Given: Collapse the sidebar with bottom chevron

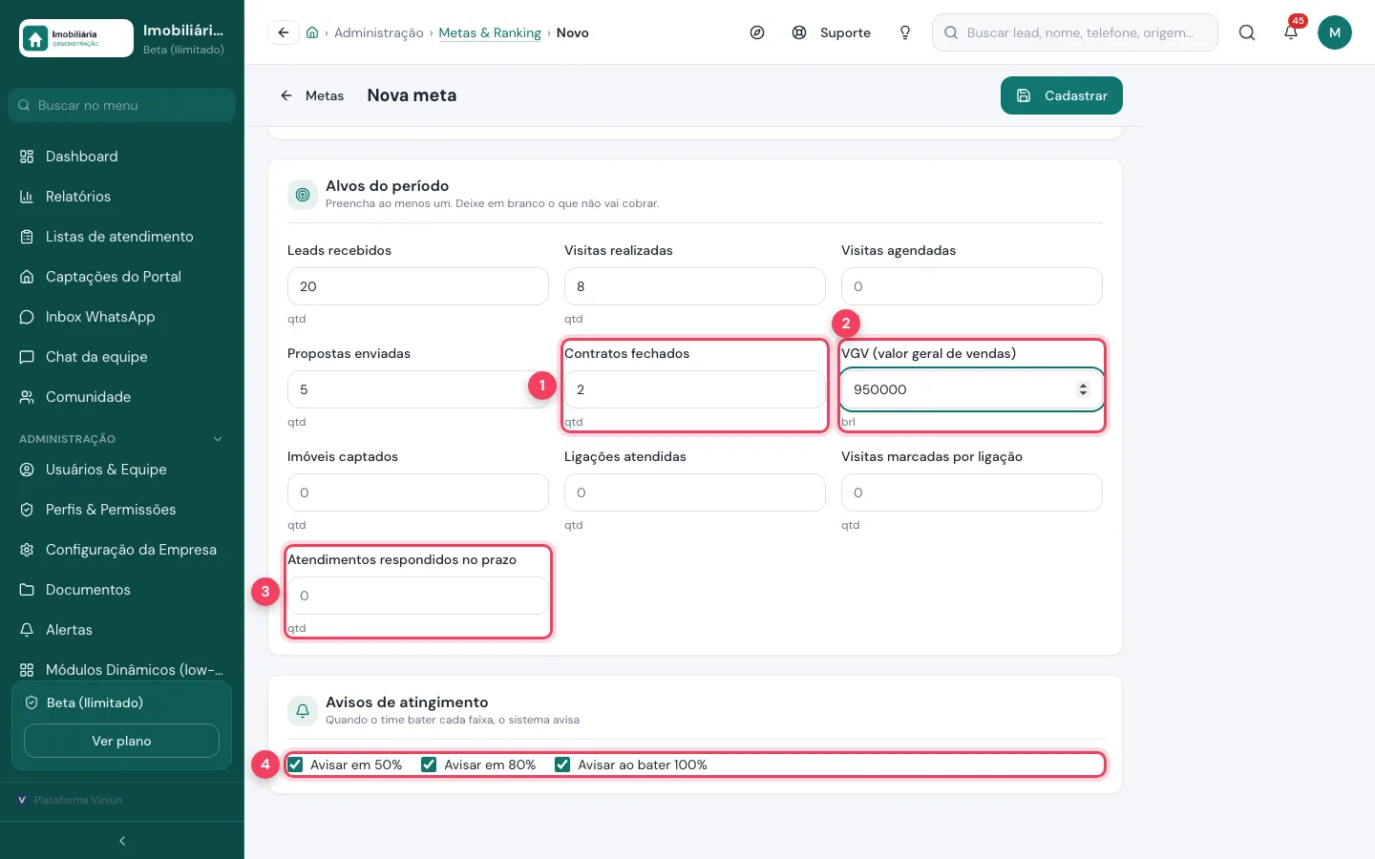Looking at the screenshot, I should [x=122, y=841].
